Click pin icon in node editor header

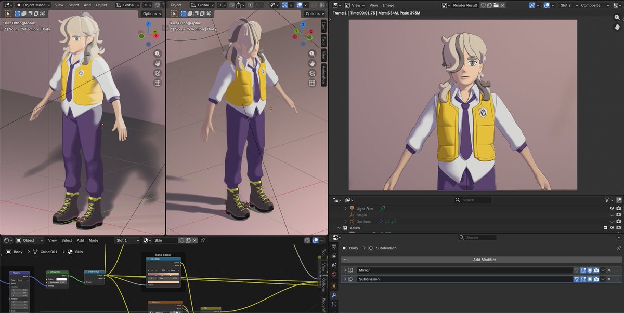(203, 240)
